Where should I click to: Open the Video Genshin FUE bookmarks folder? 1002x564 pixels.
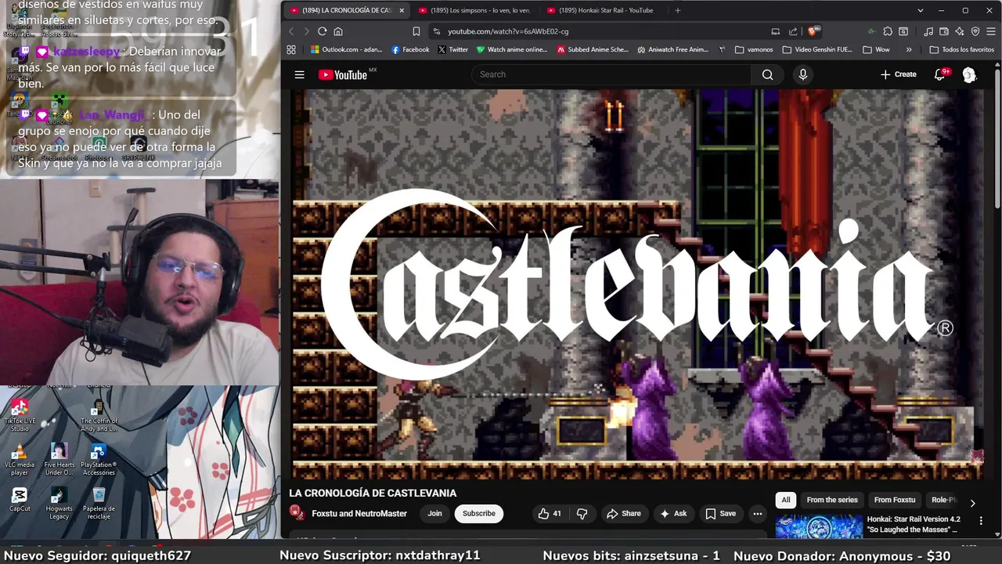[817, 49]
